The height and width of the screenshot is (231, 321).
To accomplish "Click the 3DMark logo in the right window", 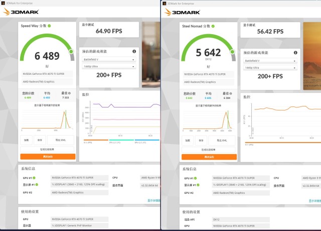I will [x=182, y=12].
